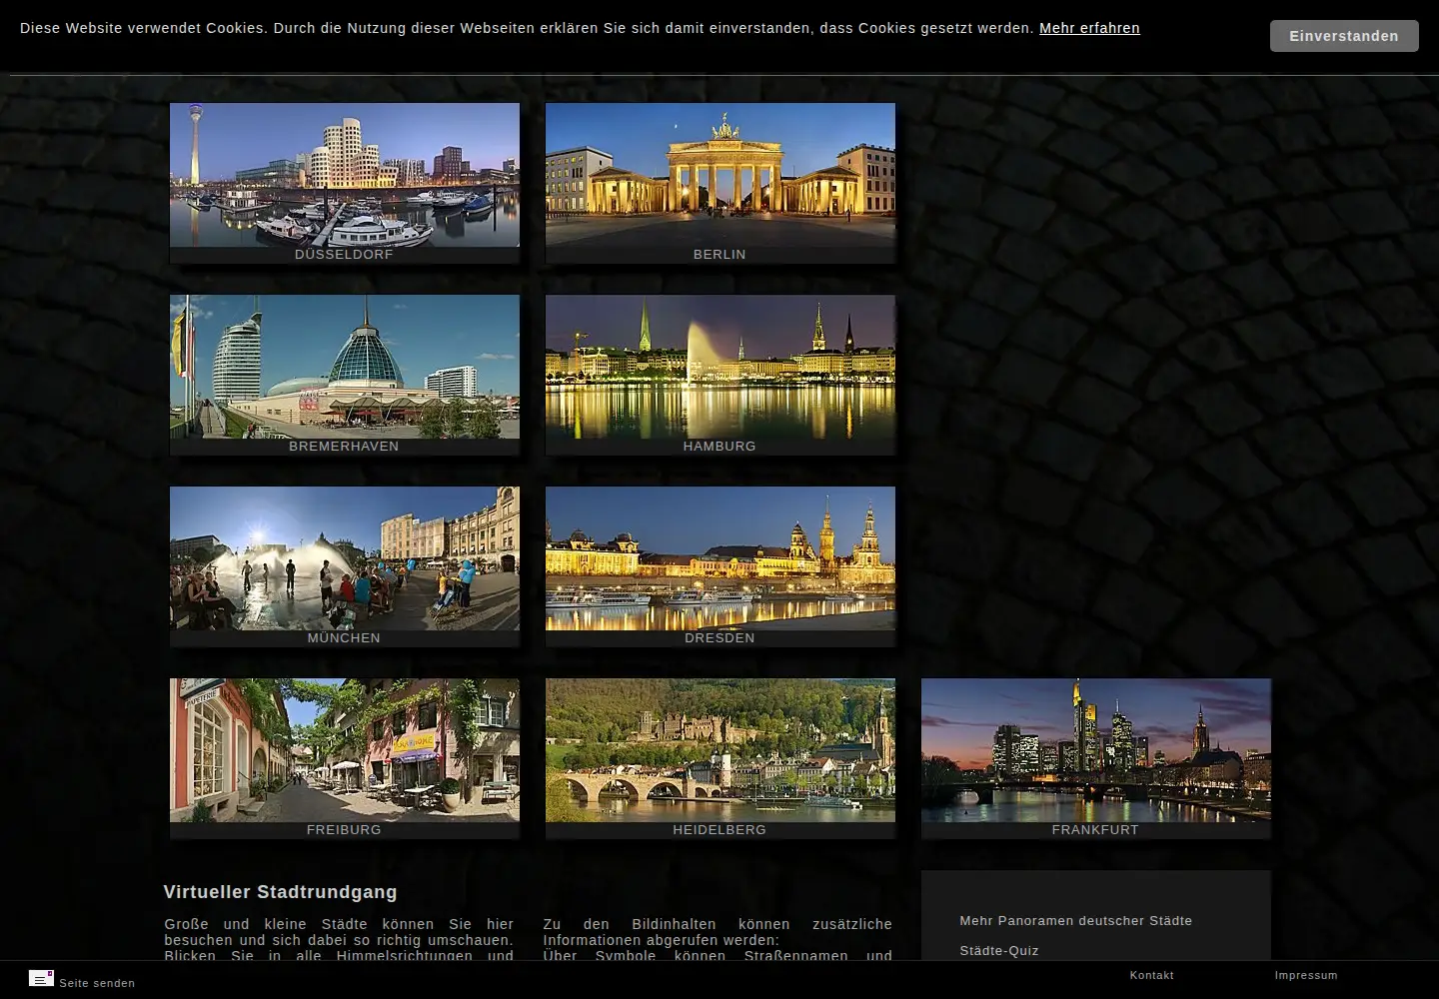
Task: Click the BREMERHAVEN caption label
Action: pos(344,447)
